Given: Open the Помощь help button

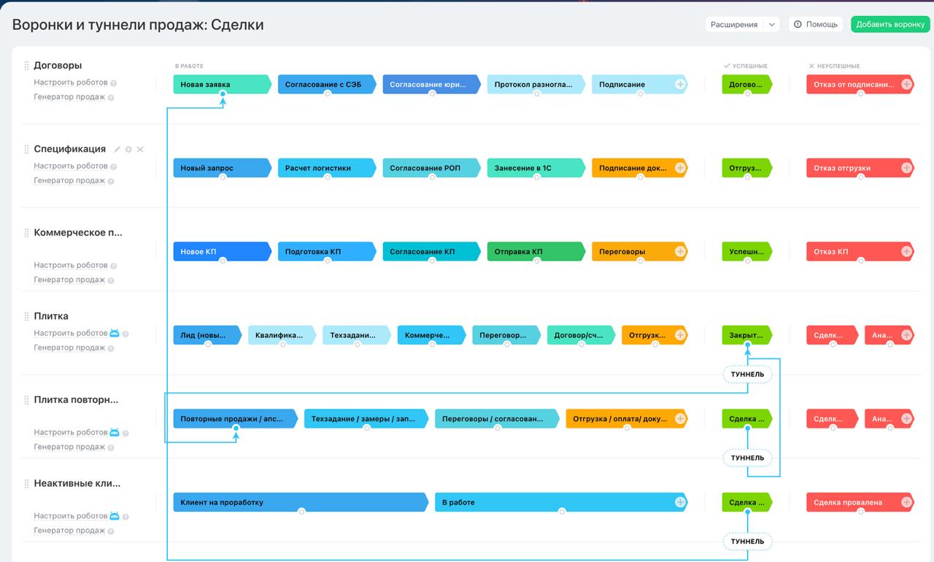Looking at the screenshot, I should click(x=816, y=25).
